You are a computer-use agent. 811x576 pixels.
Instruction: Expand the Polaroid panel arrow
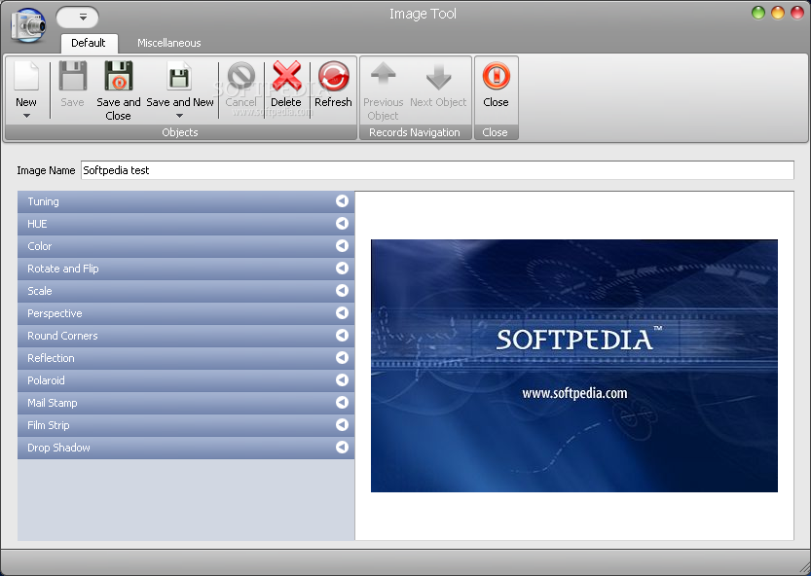342,380
